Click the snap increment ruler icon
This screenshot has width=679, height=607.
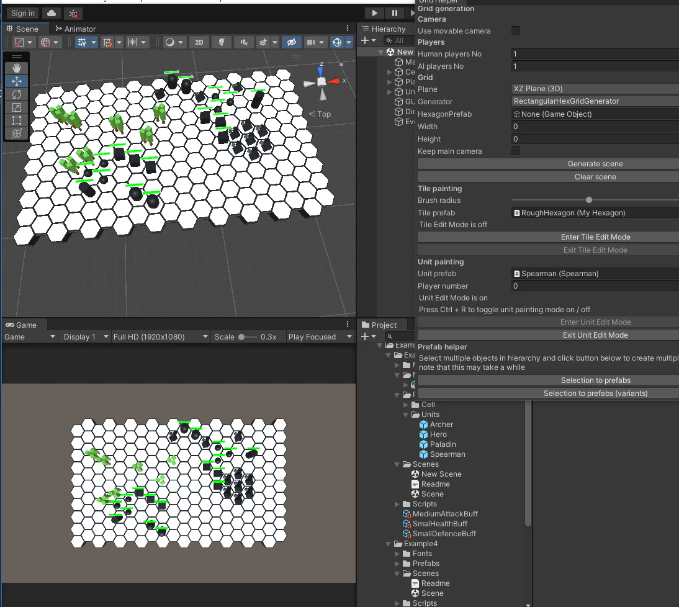tap(132, 42)
